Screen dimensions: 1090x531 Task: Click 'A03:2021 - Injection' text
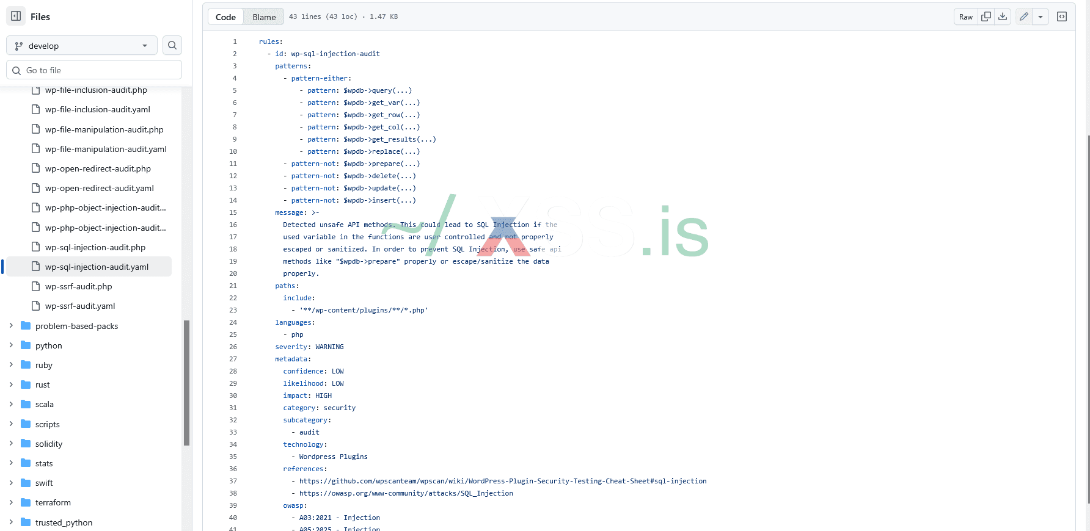[340, 518]
